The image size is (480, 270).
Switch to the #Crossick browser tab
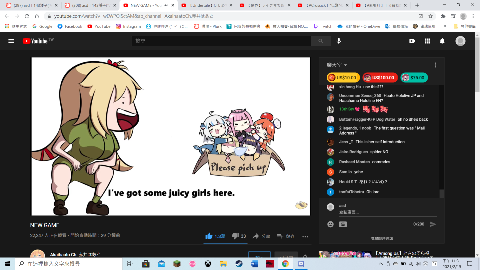click(x=323, y=5)
